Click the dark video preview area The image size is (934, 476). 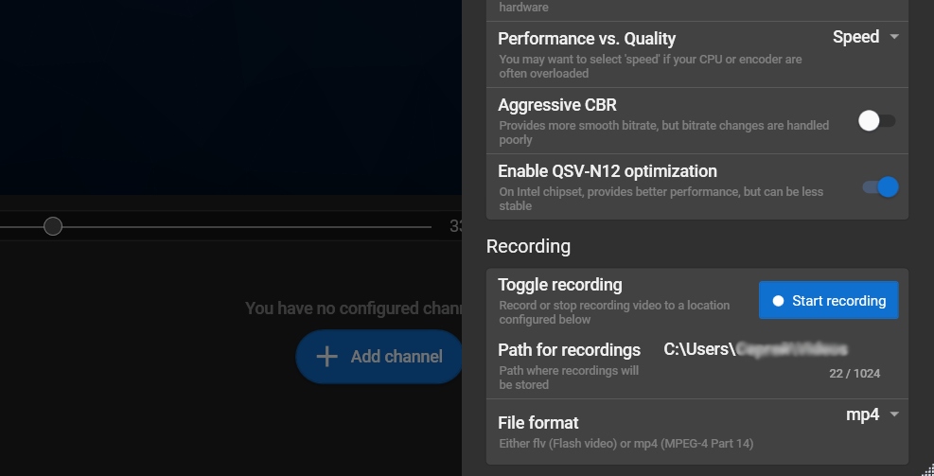[x=227, y=95]
